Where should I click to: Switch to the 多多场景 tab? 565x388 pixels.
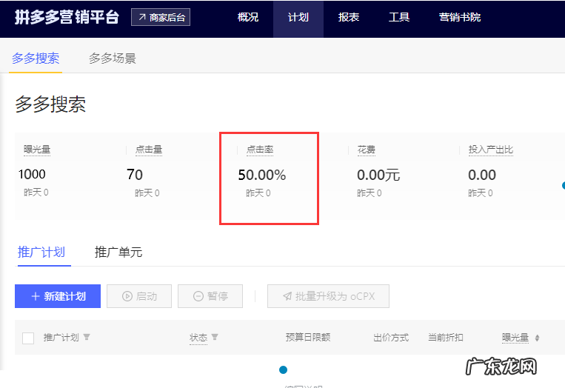point(113,58)
